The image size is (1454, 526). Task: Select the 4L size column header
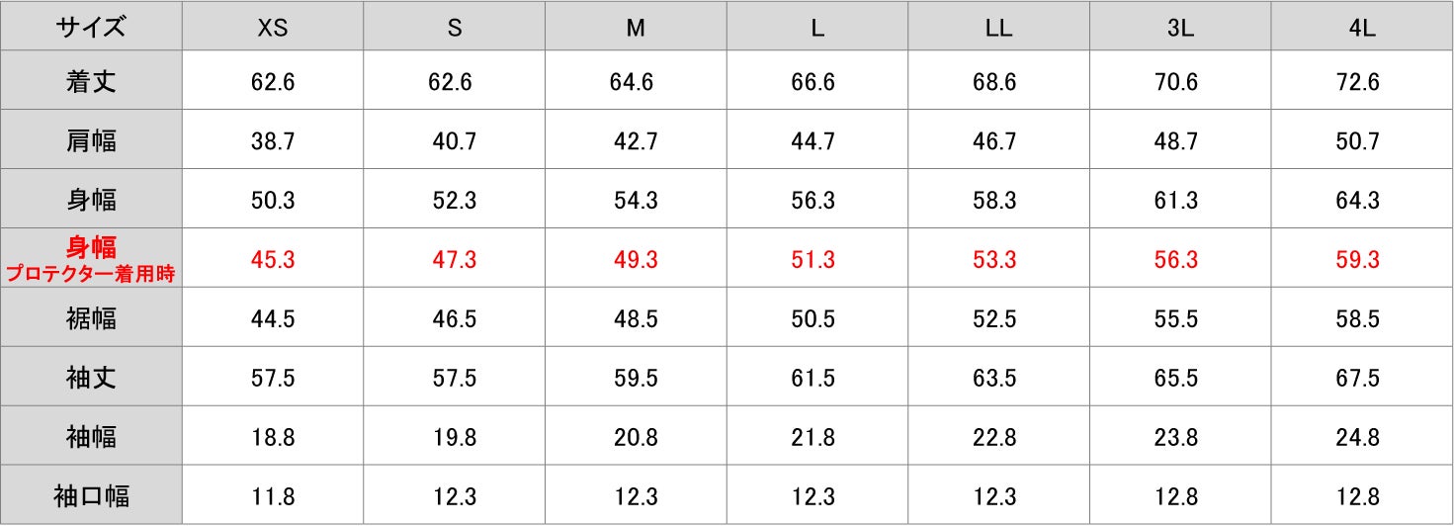pyautogui.click(x=1362, y=29)
